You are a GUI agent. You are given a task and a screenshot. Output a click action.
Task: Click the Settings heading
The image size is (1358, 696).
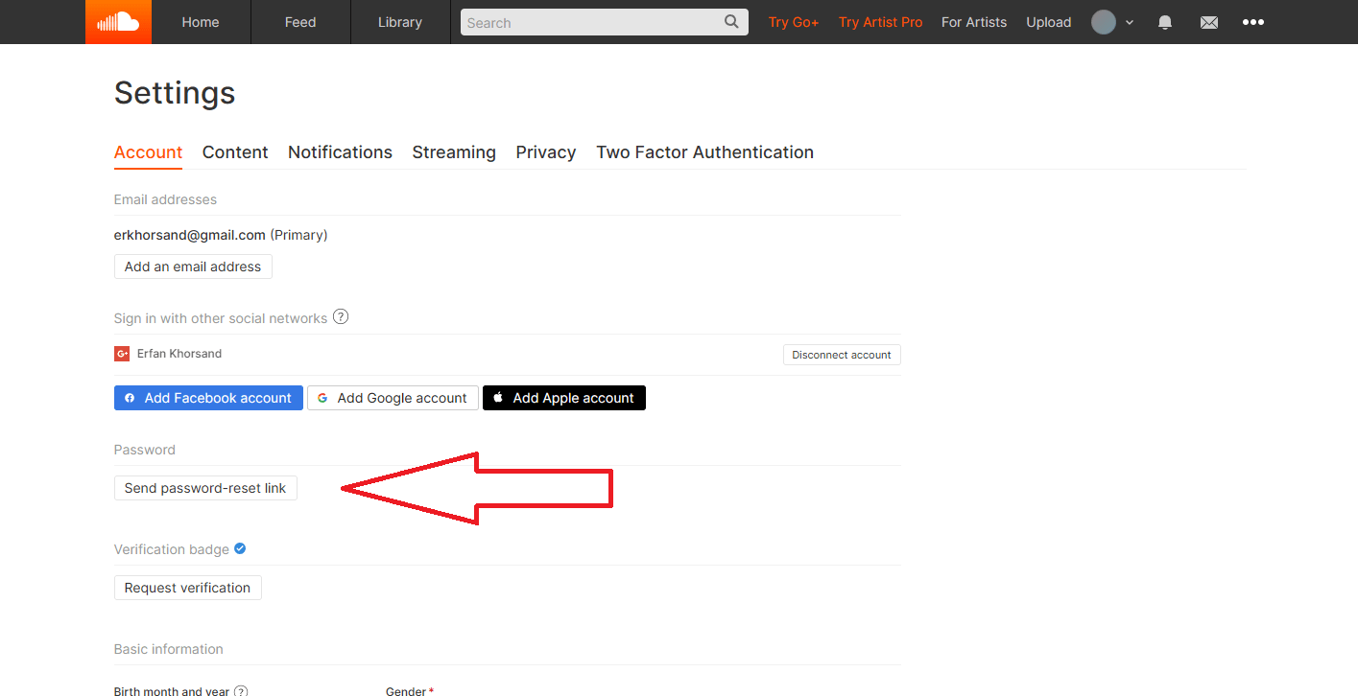coord(175,93)
